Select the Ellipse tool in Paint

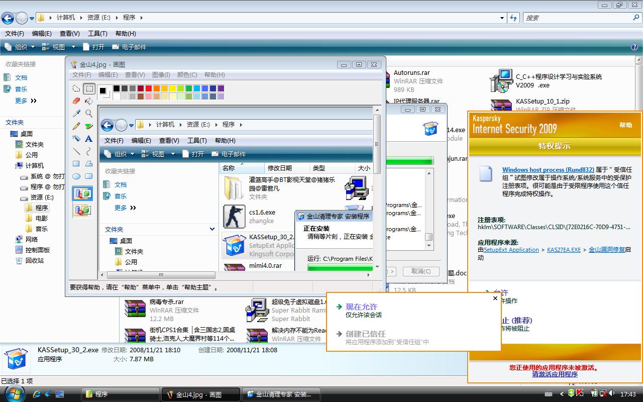(x=76, y=176)
